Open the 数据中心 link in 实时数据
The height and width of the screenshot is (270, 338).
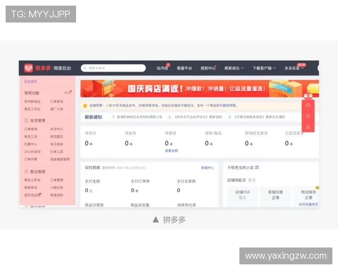click(207, 168)
